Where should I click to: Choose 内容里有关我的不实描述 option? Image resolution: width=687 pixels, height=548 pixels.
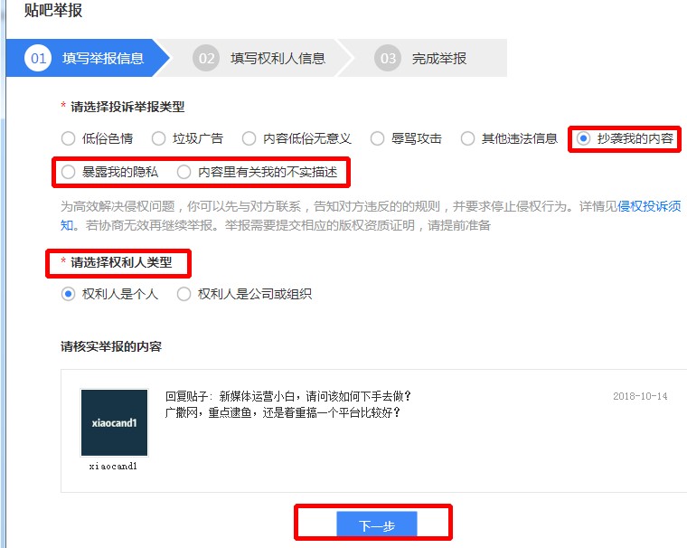click(x=184, y=171)
